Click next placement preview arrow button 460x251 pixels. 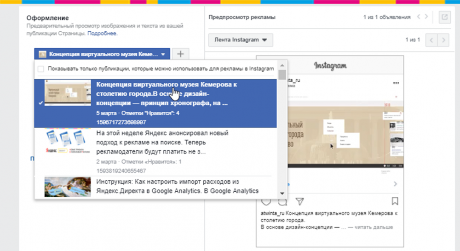[x=443, y=40]
